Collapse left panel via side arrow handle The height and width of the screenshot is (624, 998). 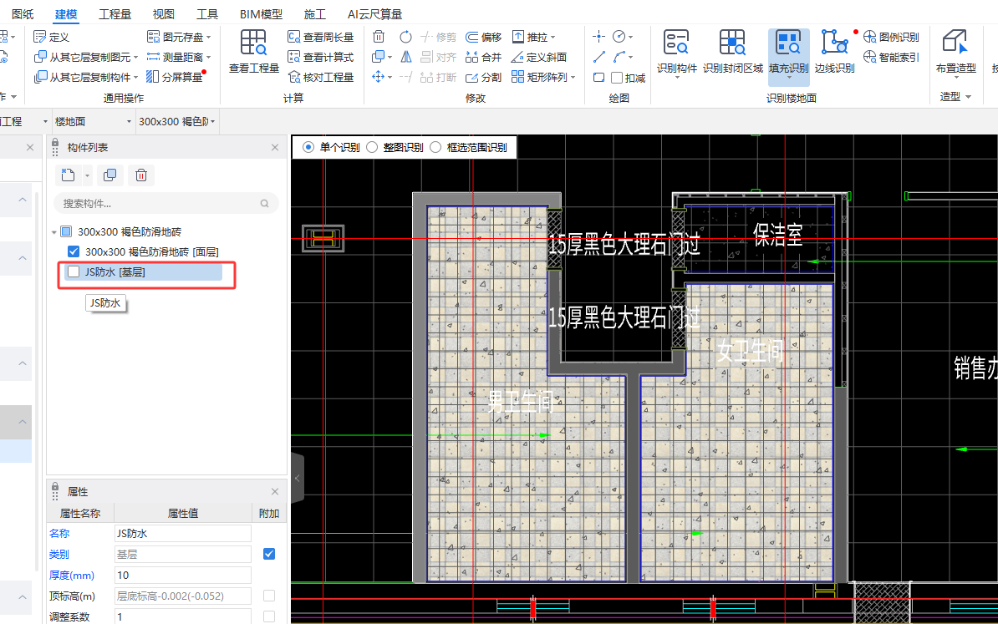(298, 478)
